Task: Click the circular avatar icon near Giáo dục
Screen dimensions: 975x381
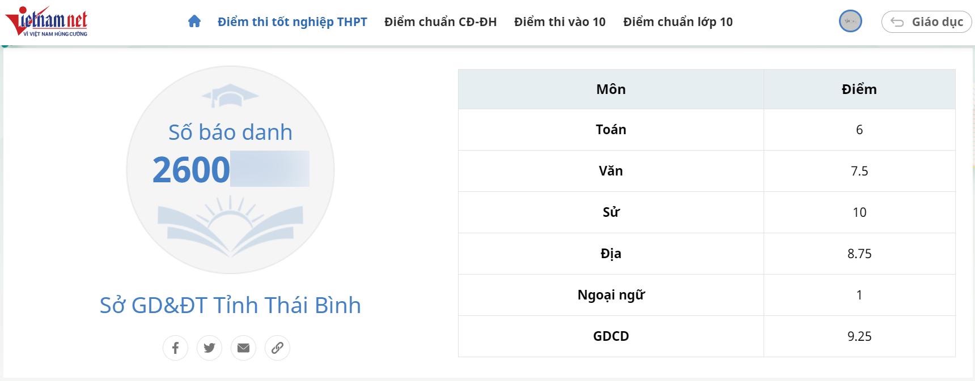Action: pos(850,22)
